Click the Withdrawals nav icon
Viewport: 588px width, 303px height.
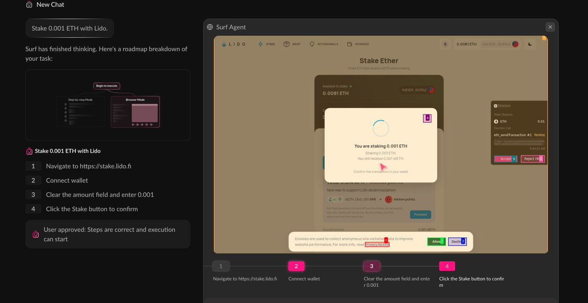(x=312, y=44)
